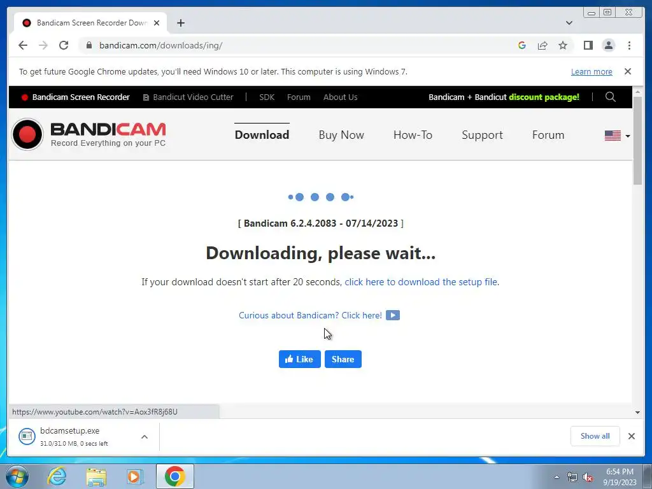Open the Support section

482,135
